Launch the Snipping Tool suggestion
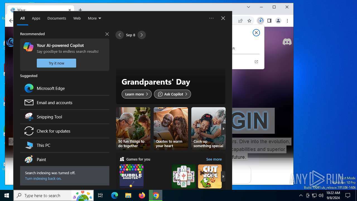Screen dimensions: 357x201 click(65, 117)
